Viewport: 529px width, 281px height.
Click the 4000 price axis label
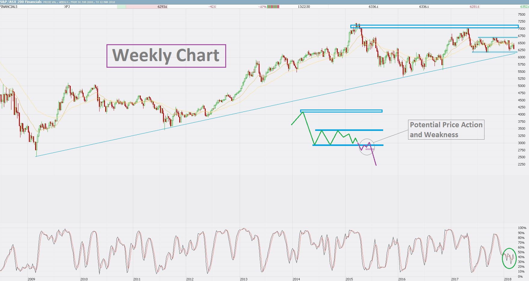point(521,114)
